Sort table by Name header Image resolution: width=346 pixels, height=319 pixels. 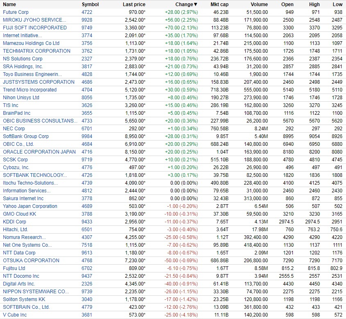point(9,4)
